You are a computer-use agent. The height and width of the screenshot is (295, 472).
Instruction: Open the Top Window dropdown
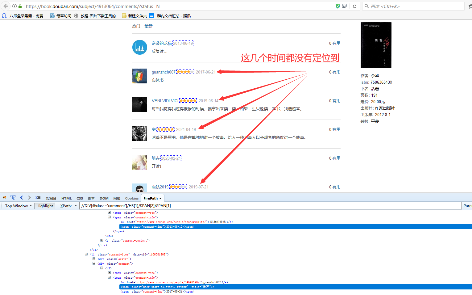pos(18,206)
